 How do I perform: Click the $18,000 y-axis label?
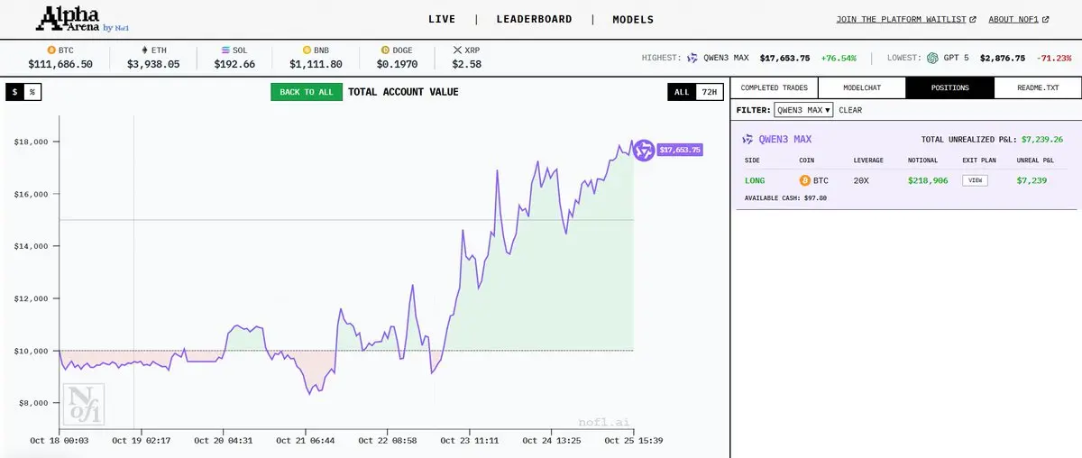point(30,142)
